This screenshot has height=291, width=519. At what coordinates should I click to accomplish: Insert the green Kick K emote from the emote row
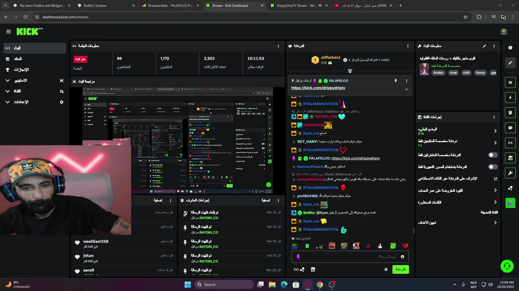pos(307,246)
